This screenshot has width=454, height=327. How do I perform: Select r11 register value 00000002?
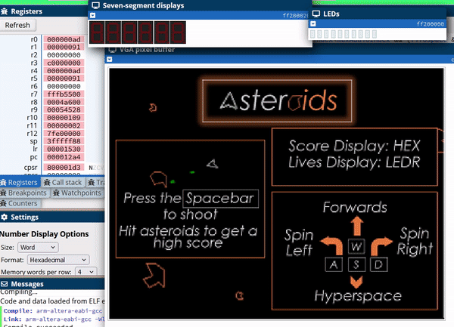pyautogui.click(x=64, y=125)
